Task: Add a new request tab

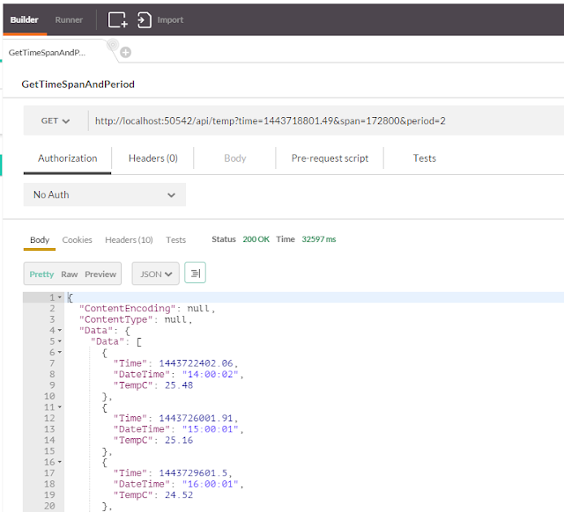Action: (x=125, y=53)
